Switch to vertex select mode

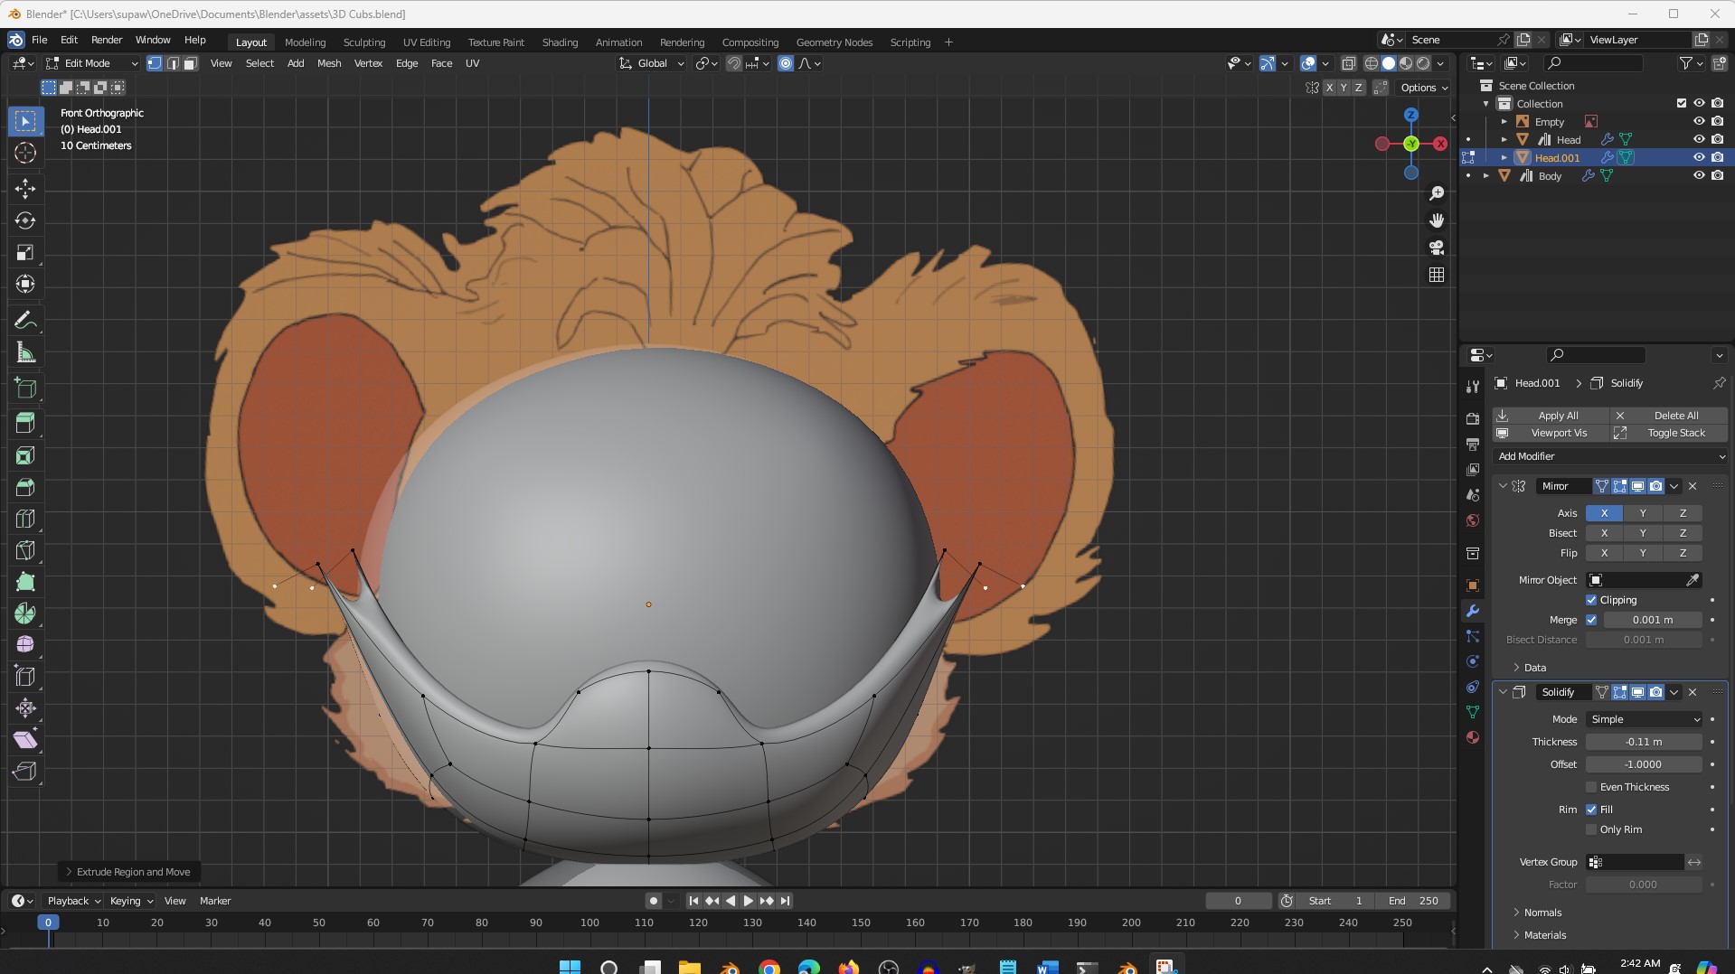pyautogui.click(x=155, y=63)
